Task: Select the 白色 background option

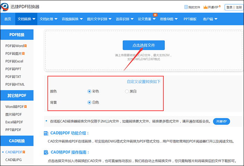Action: [89, 102]
